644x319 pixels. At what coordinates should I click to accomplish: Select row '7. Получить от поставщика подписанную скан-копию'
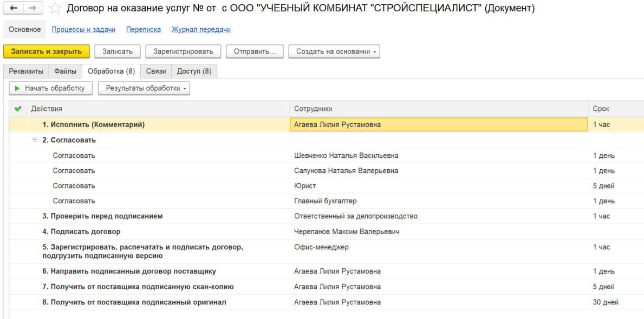[x=327, y=287]
